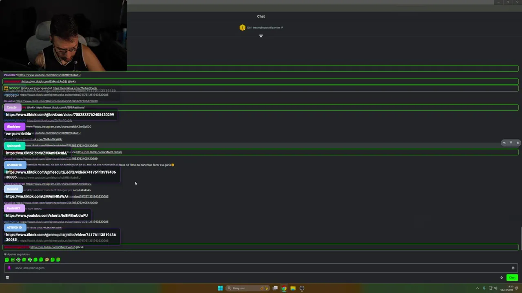Screen dimensions: 522x293
Task: Click 'Dê 1 inscrição para ficar em 1º' text
Action: 265,28
